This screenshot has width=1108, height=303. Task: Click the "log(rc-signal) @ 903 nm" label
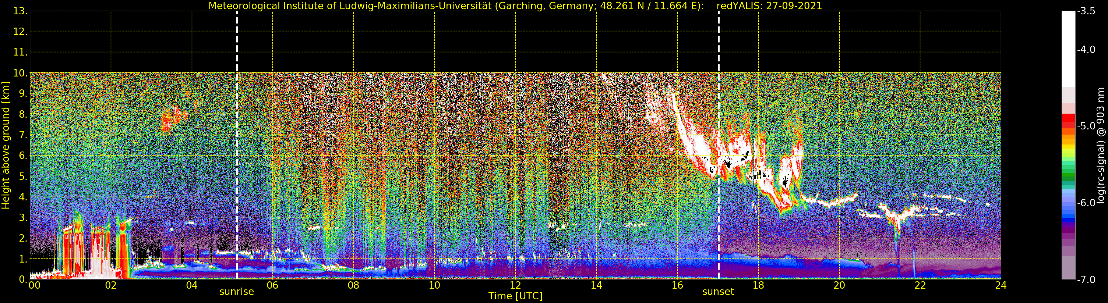1101,145
